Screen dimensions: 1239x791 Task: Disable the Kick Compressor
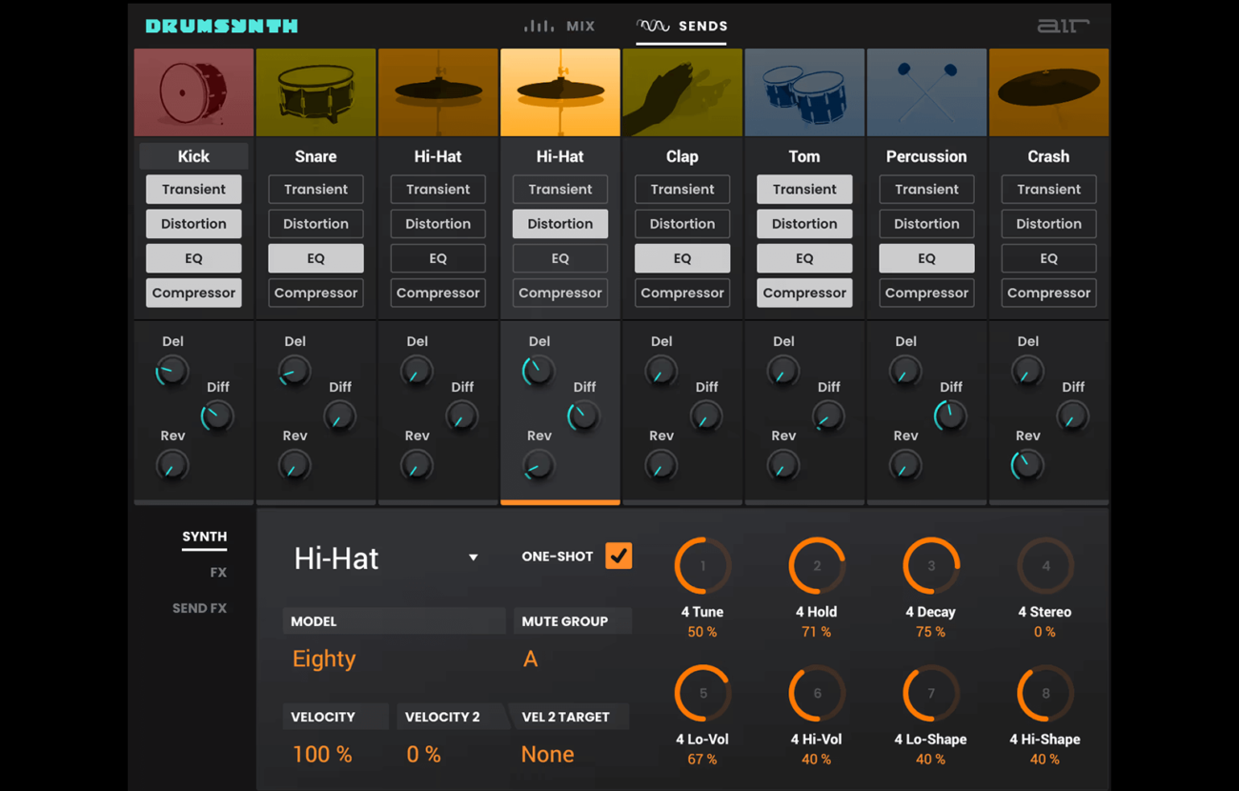click(193, 293)
